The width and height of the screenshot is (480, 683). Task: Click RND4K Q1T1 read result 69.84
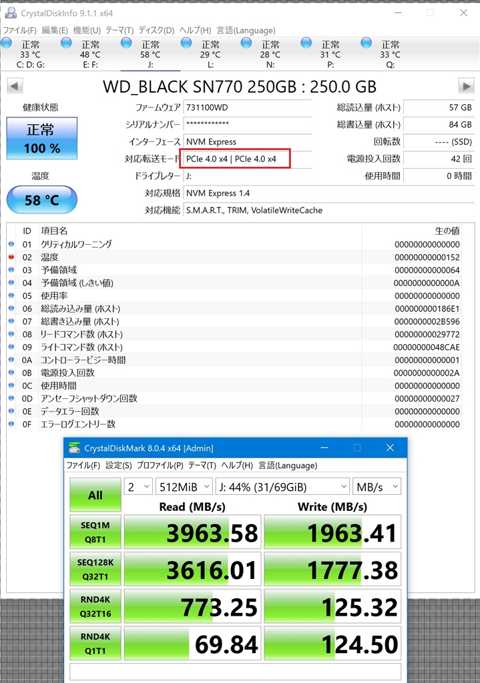(193, 644)
